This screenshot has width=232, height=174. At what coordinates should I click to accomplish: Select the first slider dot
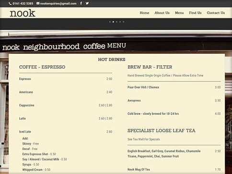tap(110, 22)
